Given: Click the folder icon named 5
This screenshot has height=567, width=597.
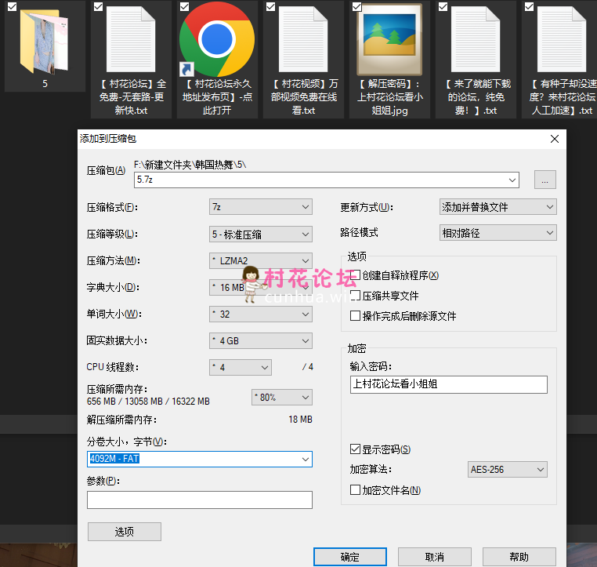Looking at the screenshot, I should point(45,38).
